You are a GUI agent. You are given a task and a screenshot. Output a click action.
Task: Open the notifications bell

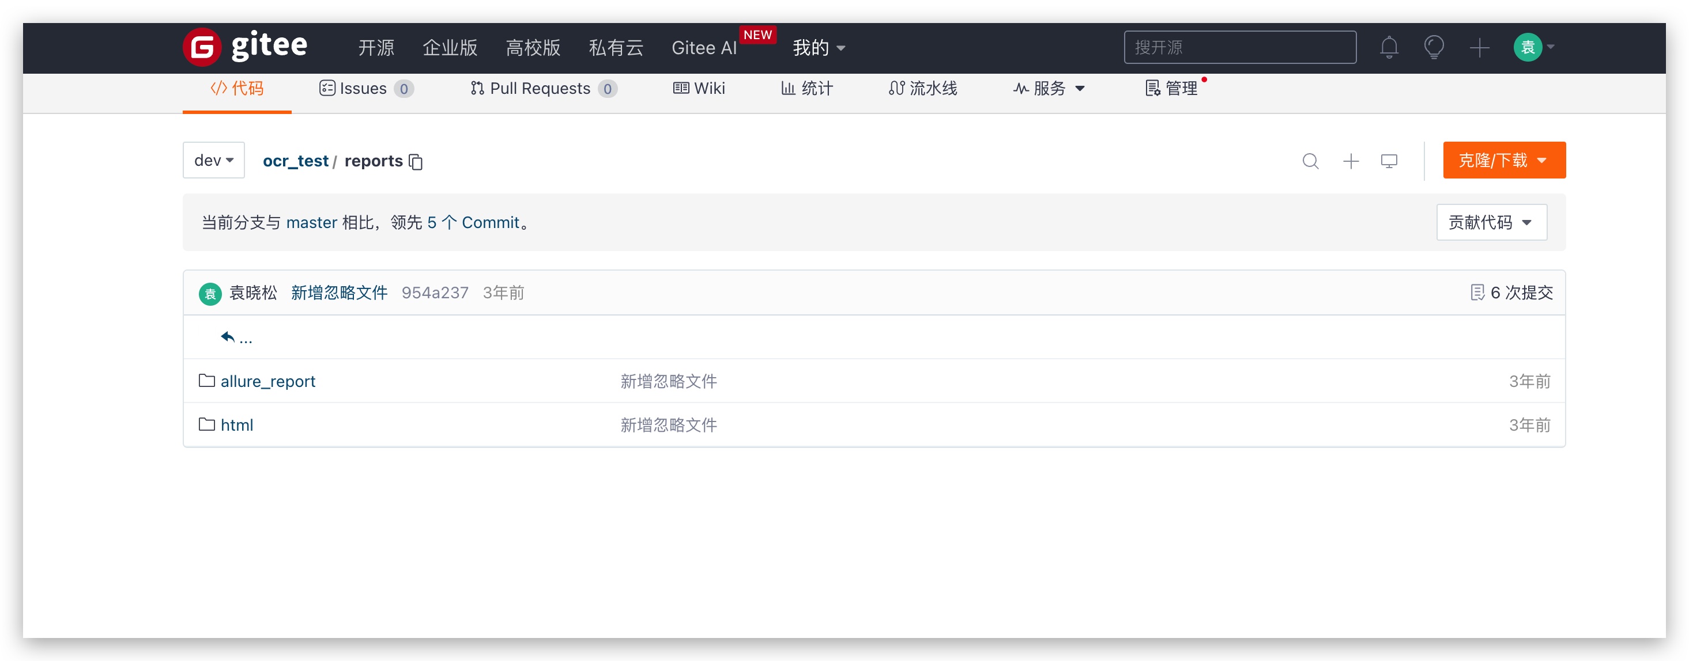click(1389, 47)
